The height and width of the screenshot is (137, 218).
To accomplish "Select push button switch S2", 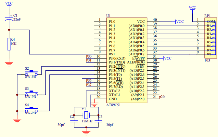I will pos(31,73).
